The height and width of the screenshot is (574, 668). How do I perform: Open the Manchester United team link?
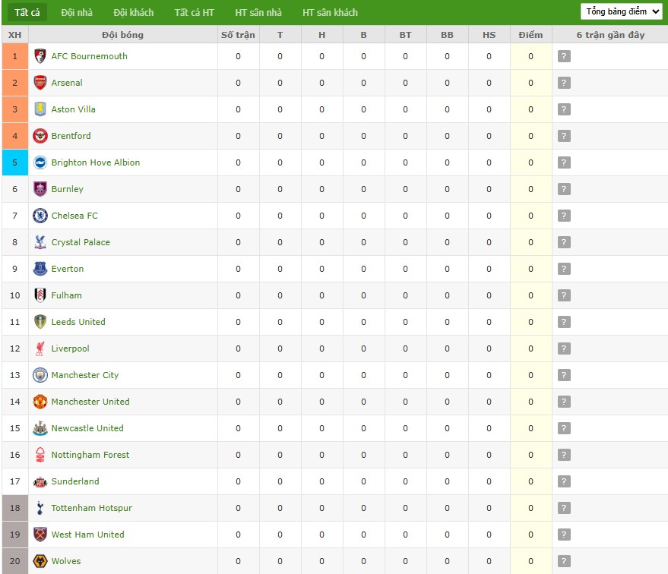pyautogui.click(x=90, y=402)
